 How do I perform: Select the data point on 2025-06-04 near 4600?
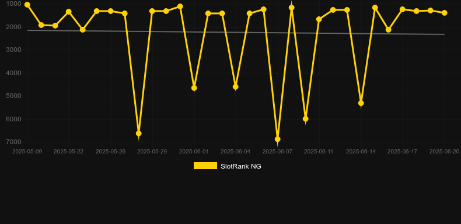236,87
